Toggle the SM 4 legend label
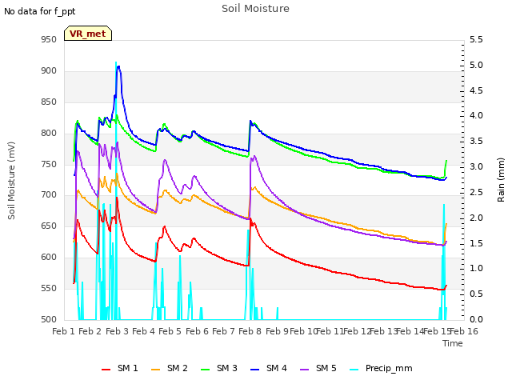Screen dimensions: 512x384 point(277,368)
